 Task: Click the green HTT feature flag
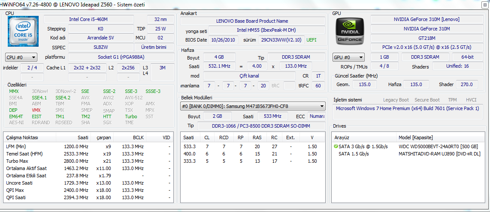click(x=107, y=116)
